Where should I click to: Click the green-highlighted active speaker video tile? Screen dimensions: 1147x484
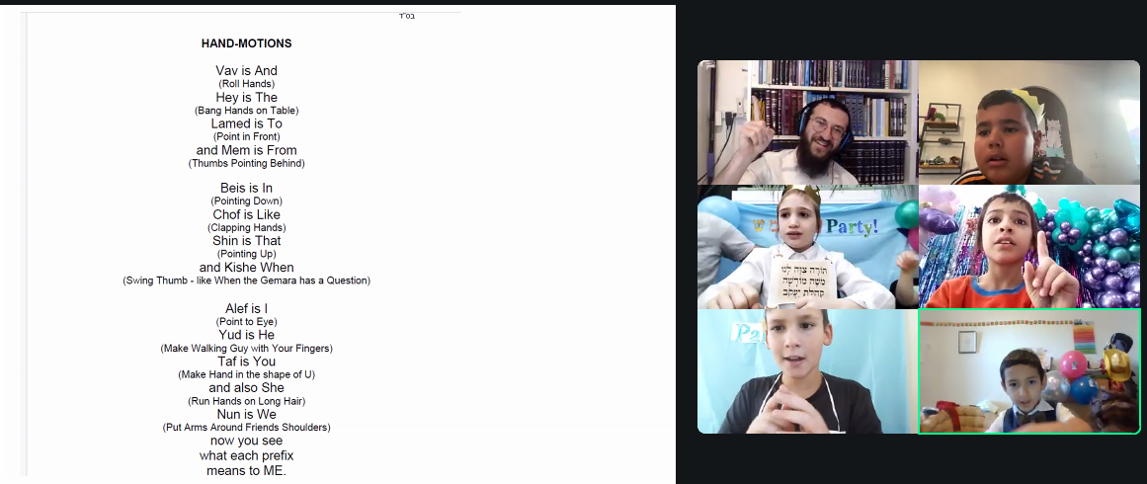(1028, 371)
